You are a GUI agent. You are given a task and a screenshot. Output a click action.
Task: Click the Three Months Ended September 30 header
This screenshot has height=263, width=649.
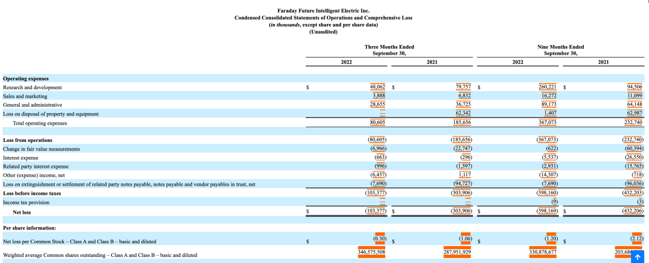click(389, 50)
